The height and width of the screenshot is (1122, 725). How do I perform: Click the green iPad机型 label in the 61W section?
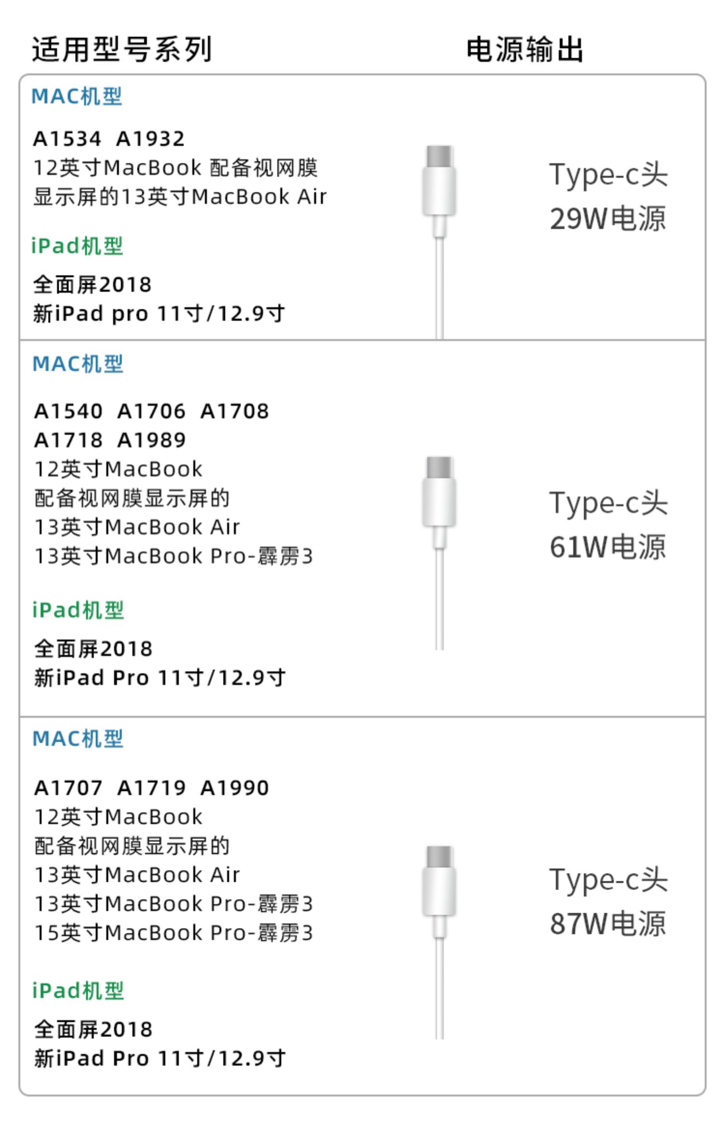pyautogui.click(x=78, y=610)
